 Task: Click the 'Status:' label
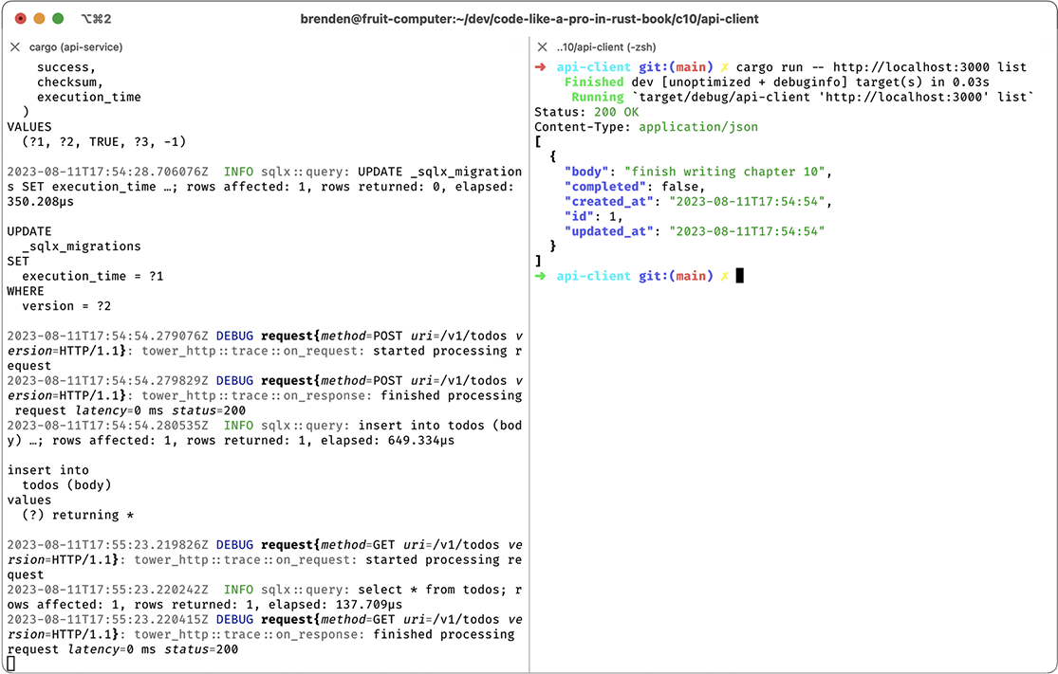click(560, 112)
